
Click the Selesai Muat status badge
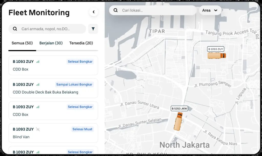pos(82,129)
